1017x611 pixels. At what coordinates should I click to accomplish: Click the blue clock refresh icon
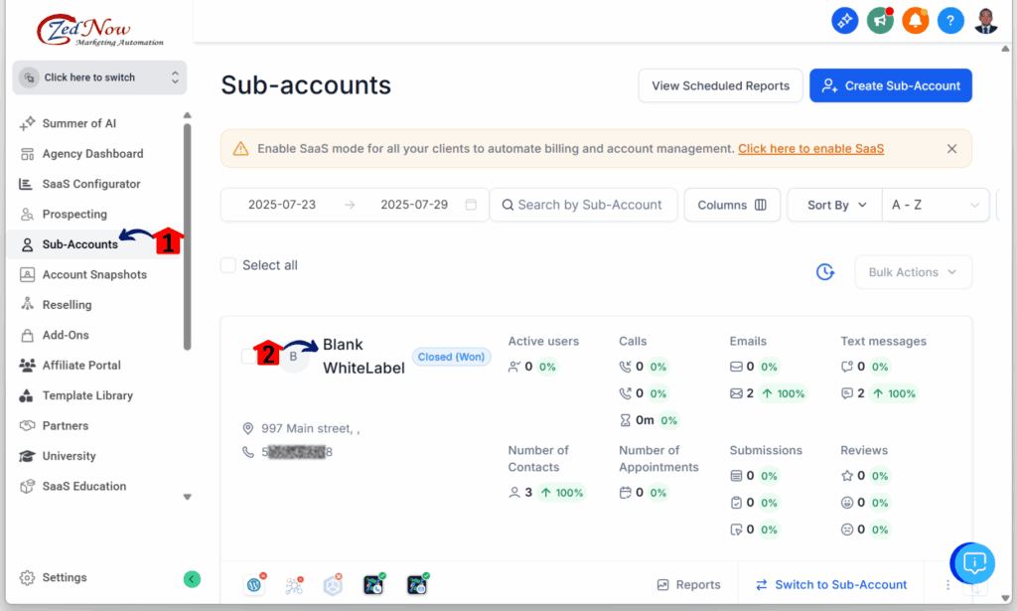pos(825,272)
